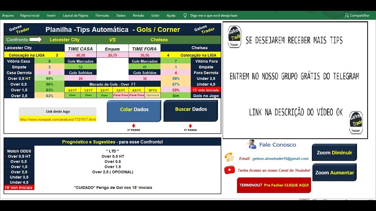Image resolution: width=376 pixels, height=211 pixels.
Task: Click the Colar Dados button
Action: tap(134, 111)
